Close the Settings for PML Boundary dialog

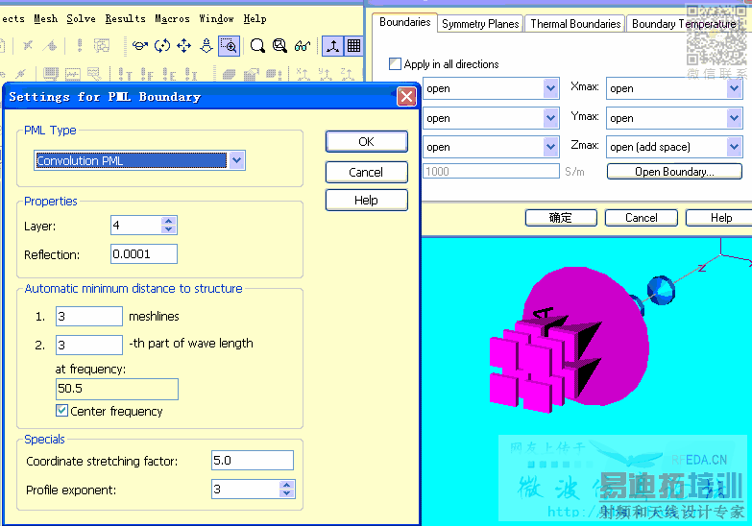click(x=406, y=97)
